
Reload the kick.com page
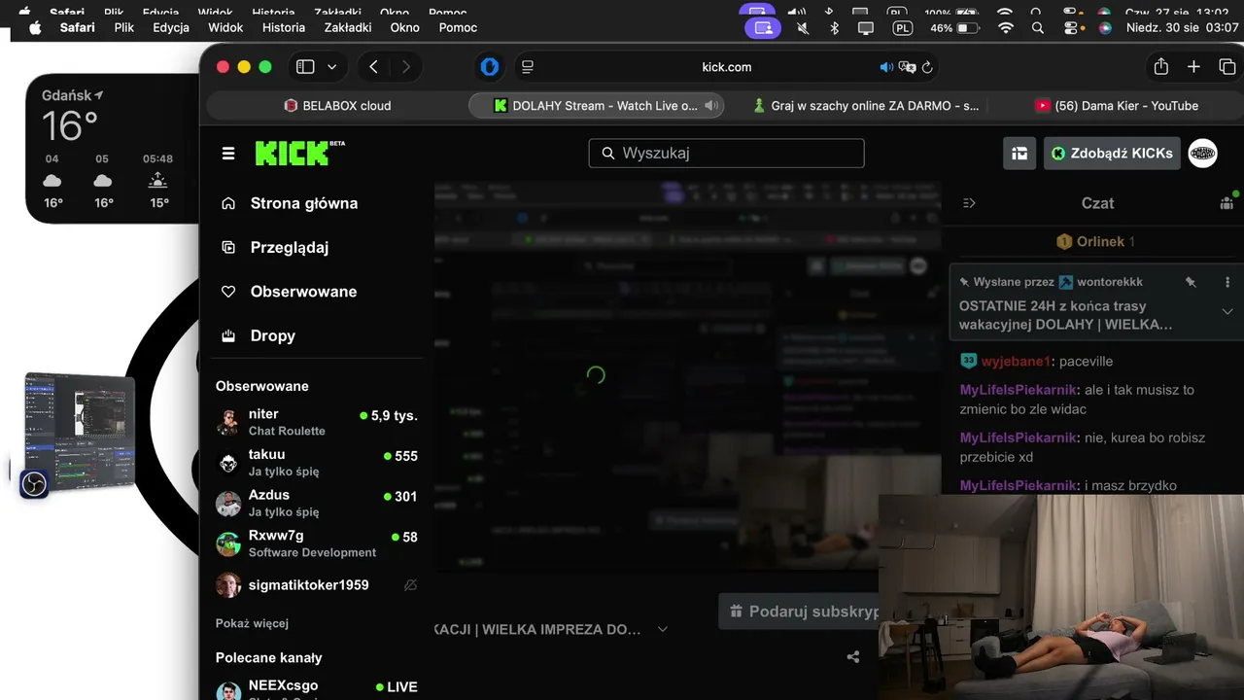click(x=927, y=67)
